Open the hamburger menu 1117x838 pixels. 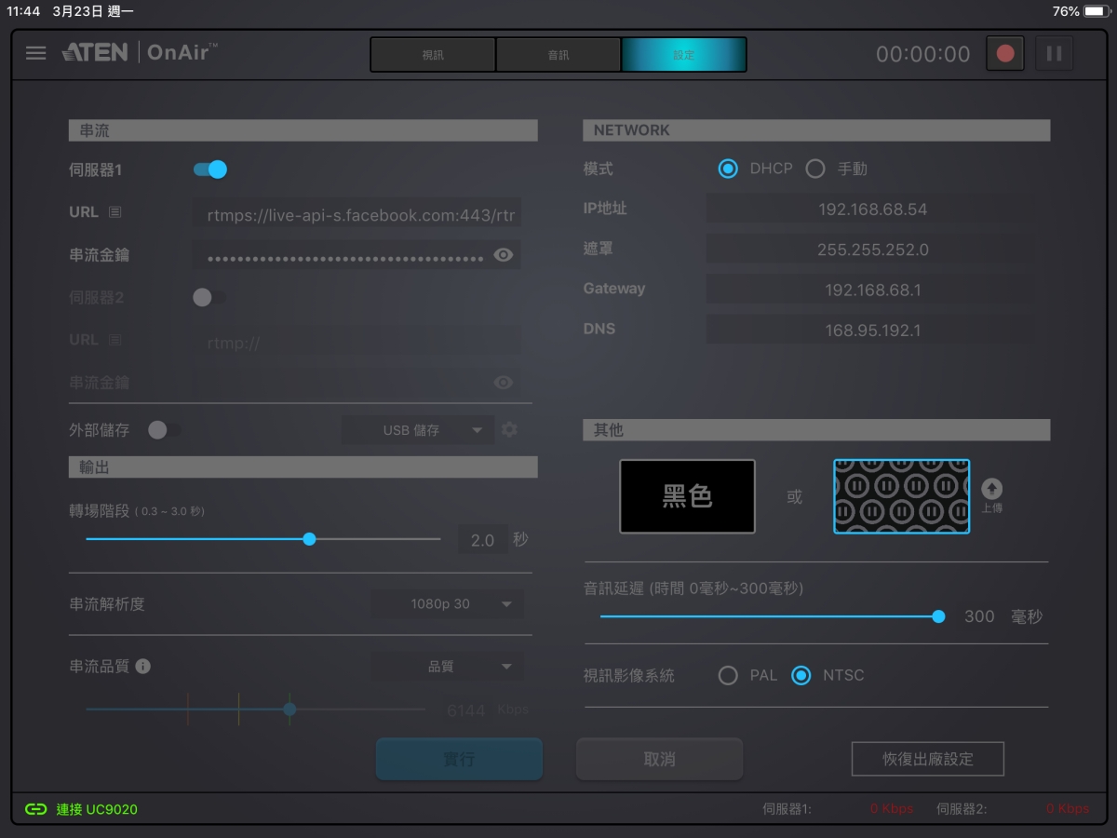[x=35, y=53]
